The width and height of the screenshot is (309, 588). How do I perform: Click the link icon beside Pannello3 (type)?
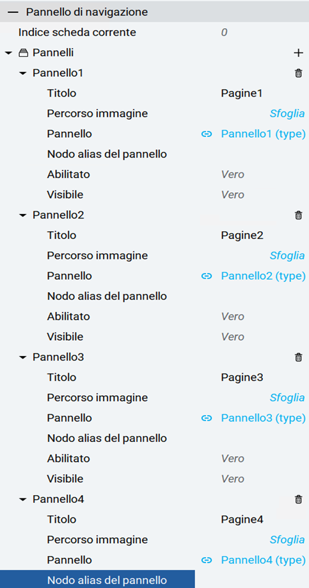[207, 418]
